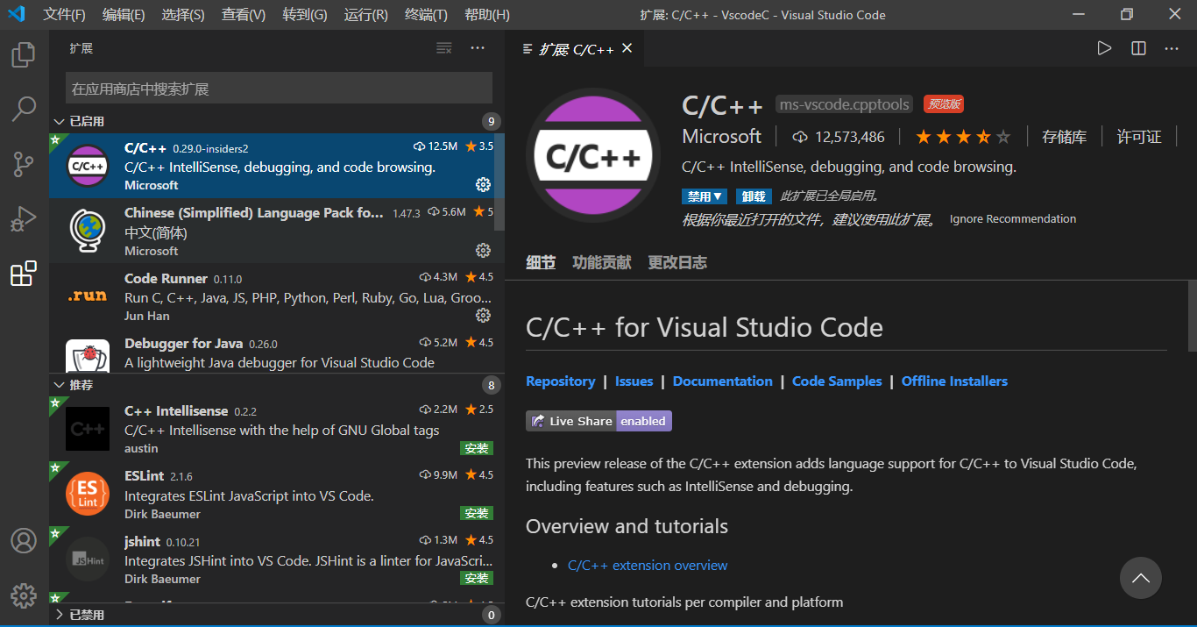The height and width of the screenshot is (627, 1197).
Task: Install the jshint extension
Action: [x=477, y=578]
